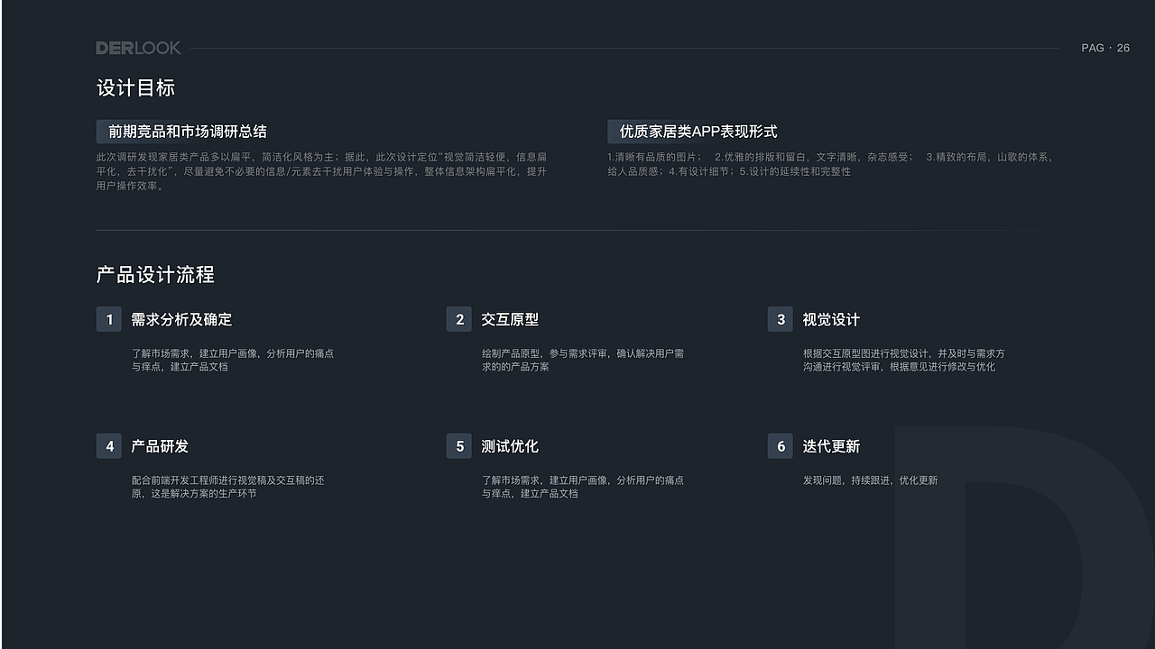This screenshot has height=649, width=1155.
Task: Select the numbered badge 1 for 需求分析及确定
Action: tap(108, 319)
